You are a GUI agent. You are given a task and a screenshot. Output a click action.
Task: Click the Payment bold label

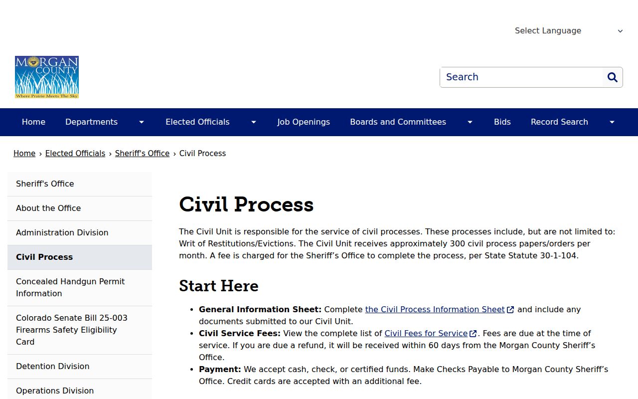pyautogui.click(x=220, y=370)
